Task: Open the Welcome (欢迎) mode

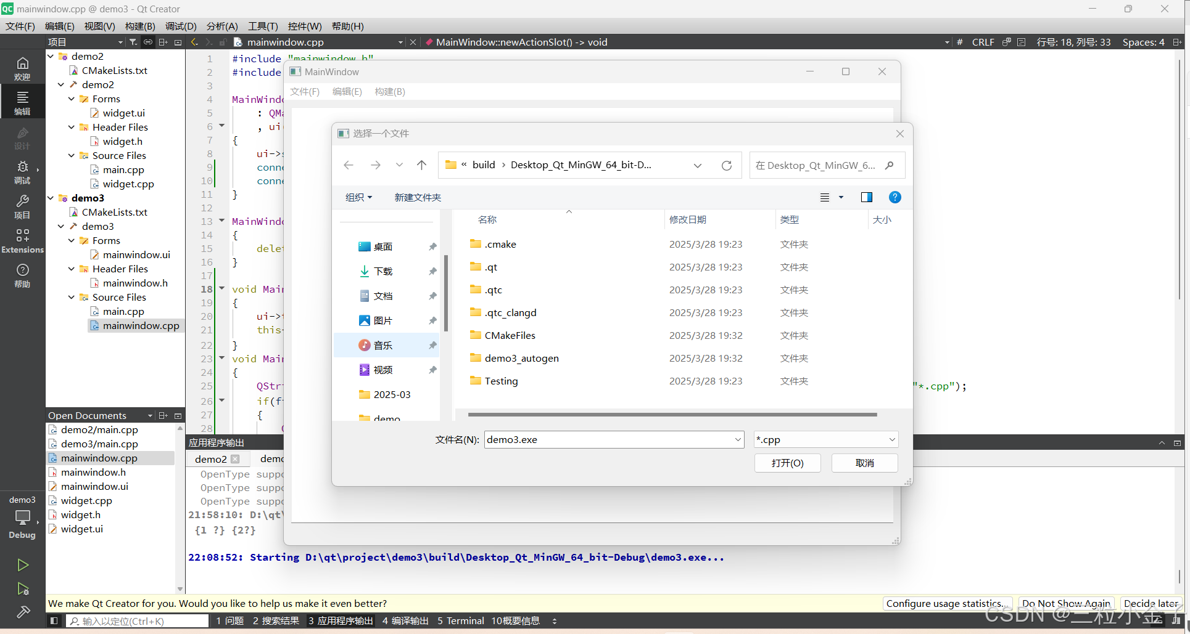Action: (22, 68)
